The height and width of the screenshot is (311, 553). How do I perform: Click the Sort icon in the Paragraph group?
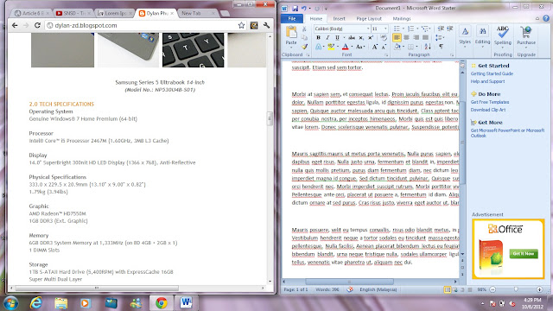coord(428,47)
